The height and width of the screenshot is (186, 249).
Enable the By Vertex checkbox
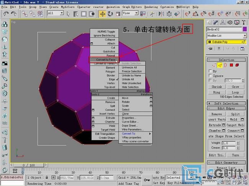click(x=210, y=71)
